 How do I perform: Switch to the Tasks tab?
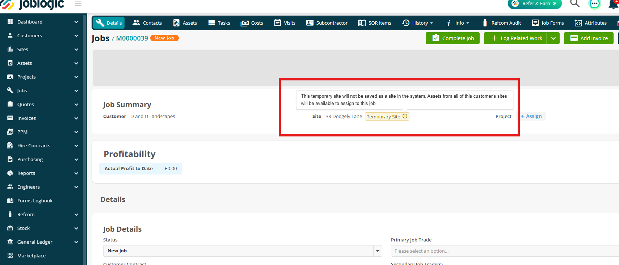[219, 23]
